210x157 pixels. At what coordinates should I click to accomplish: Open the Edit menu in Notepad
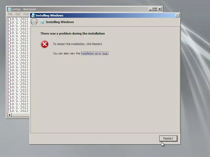[18, 14]
